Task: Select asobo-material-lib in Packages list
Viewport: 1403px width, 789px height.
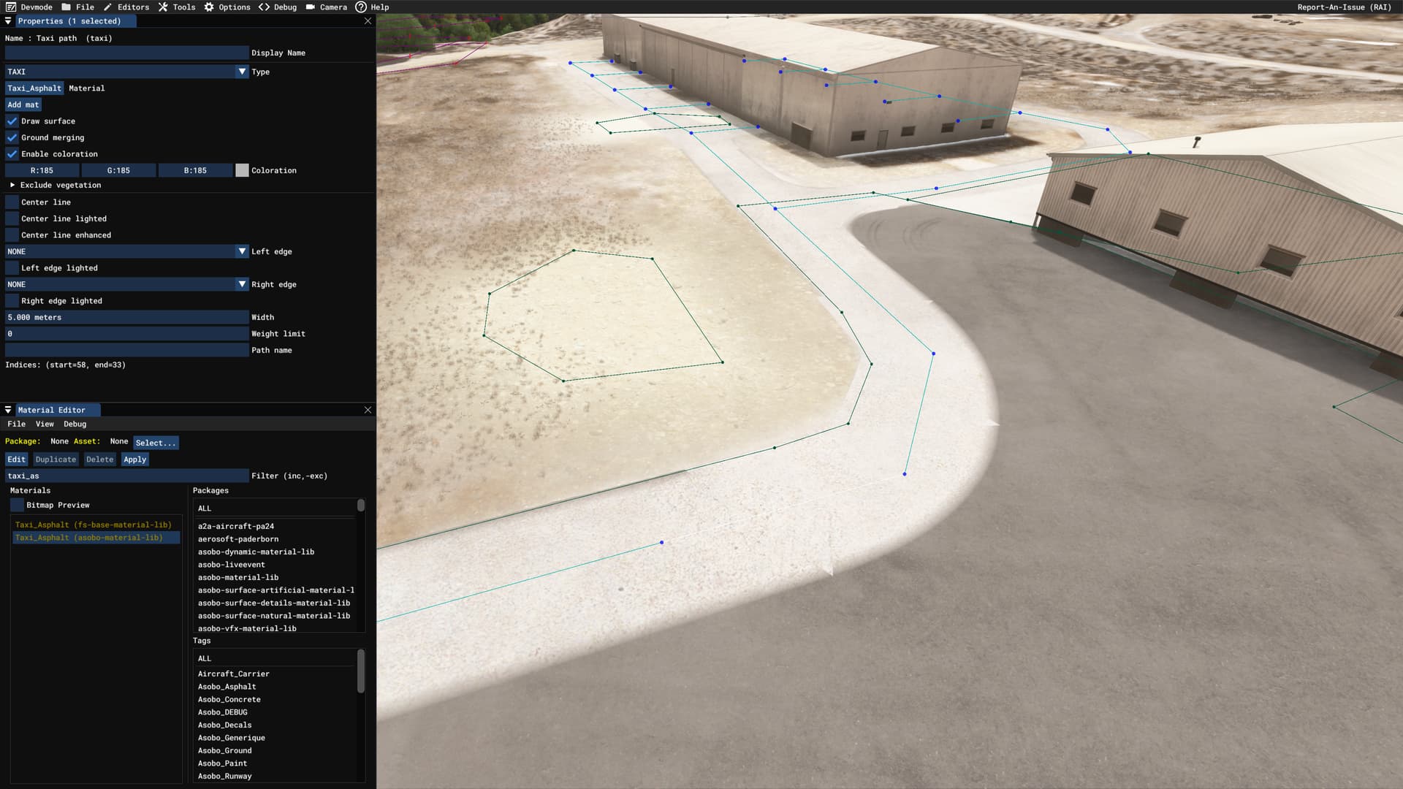Action: tap(237, 577)
